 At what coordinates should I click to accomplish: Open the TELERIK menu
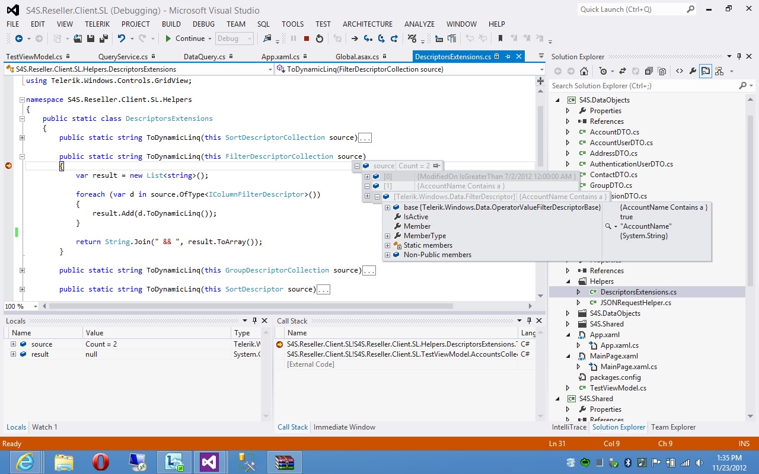(97, 24)
